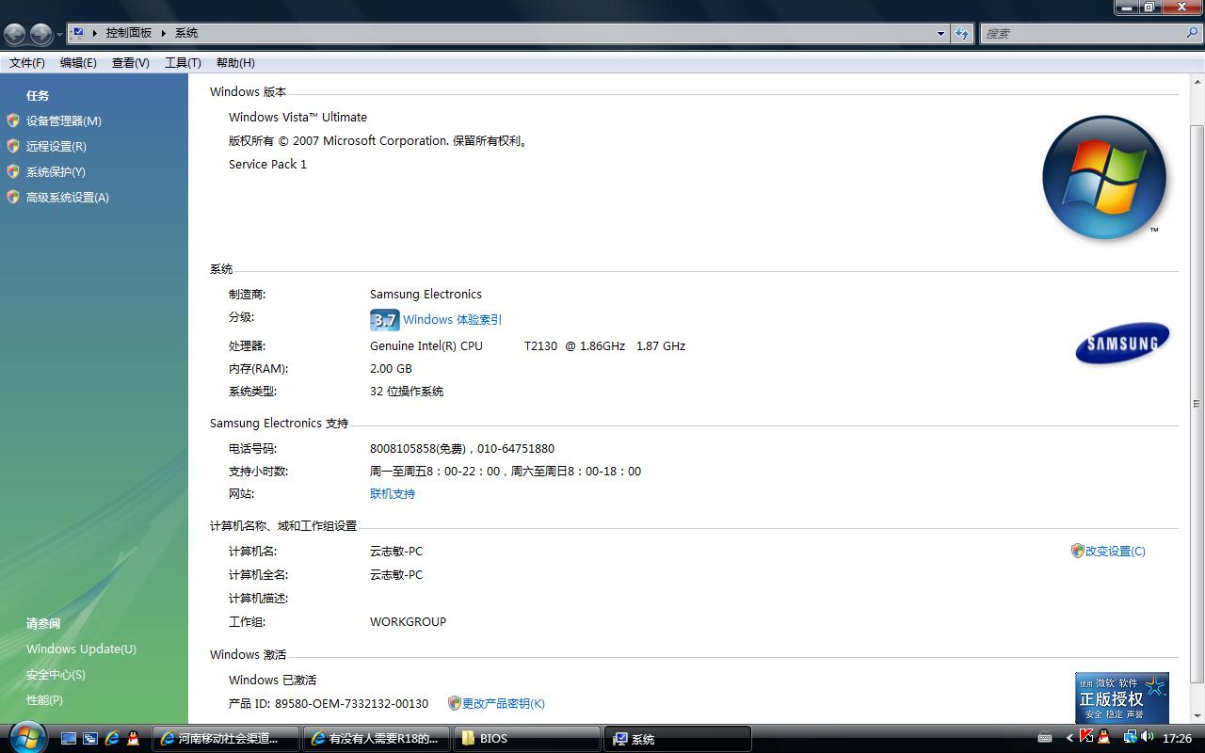Open the 文件(F) menu

tap(27, 62)
